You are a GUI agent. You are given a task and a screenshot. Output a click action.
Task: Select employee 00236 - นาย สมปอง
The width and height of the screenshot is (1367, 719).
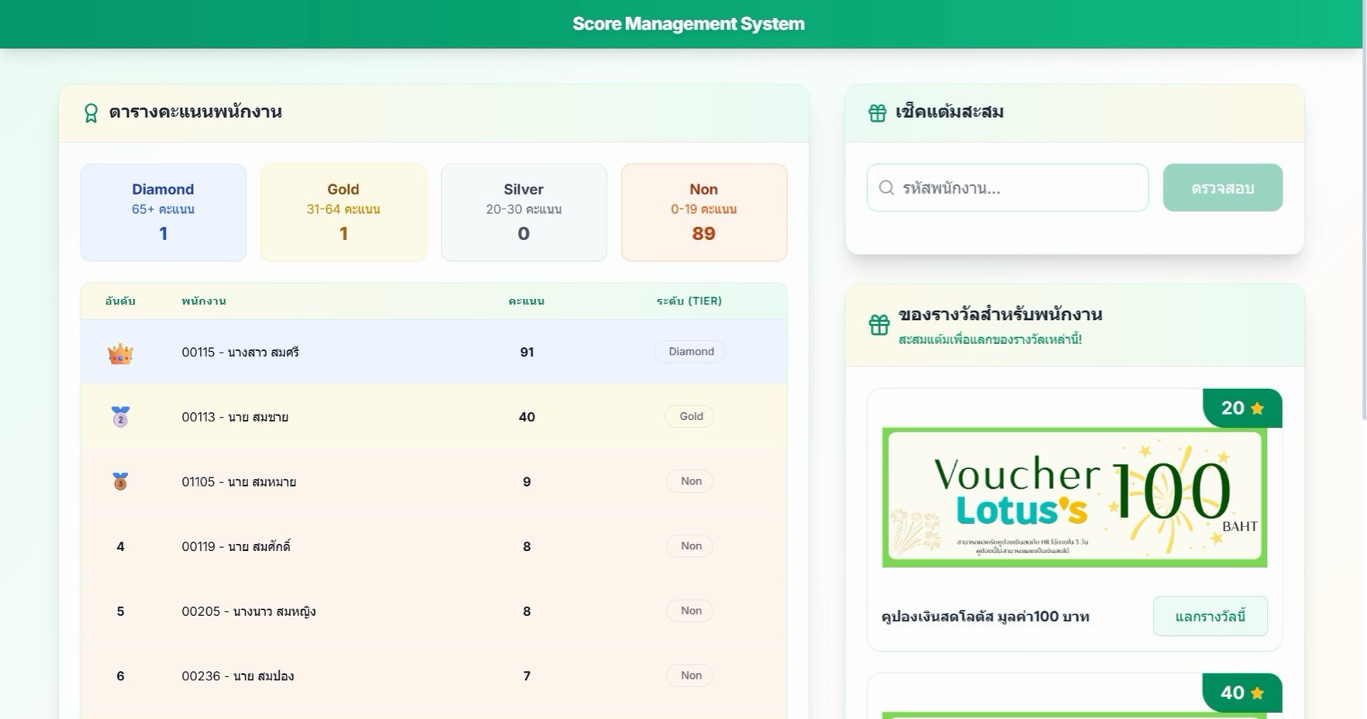(x=238, y=676)
